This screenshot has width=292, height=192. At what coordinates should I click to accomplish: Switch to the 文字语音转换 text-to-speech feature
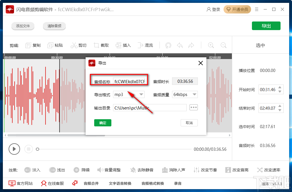point(120,183)
